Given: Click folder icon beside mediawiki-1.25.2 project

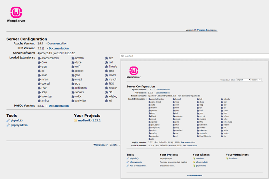Looking at the screenshot, I should 75,121.
